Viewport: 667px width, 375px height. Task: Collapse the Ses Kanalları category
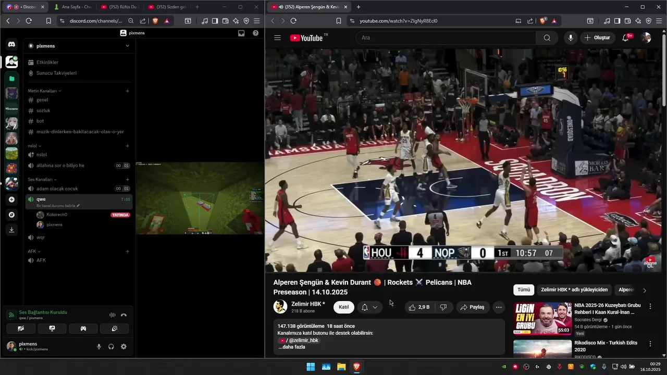pos(43,179)
